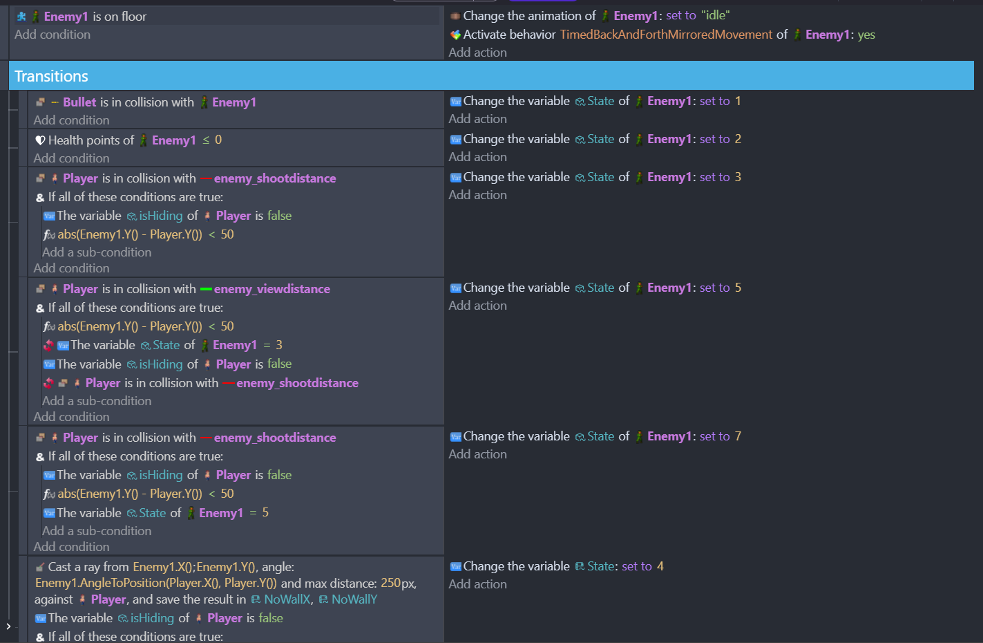Click the collision icon before Bullet condition
The height and width of the screenshot is (643, 983).
[x=41, y=102]
